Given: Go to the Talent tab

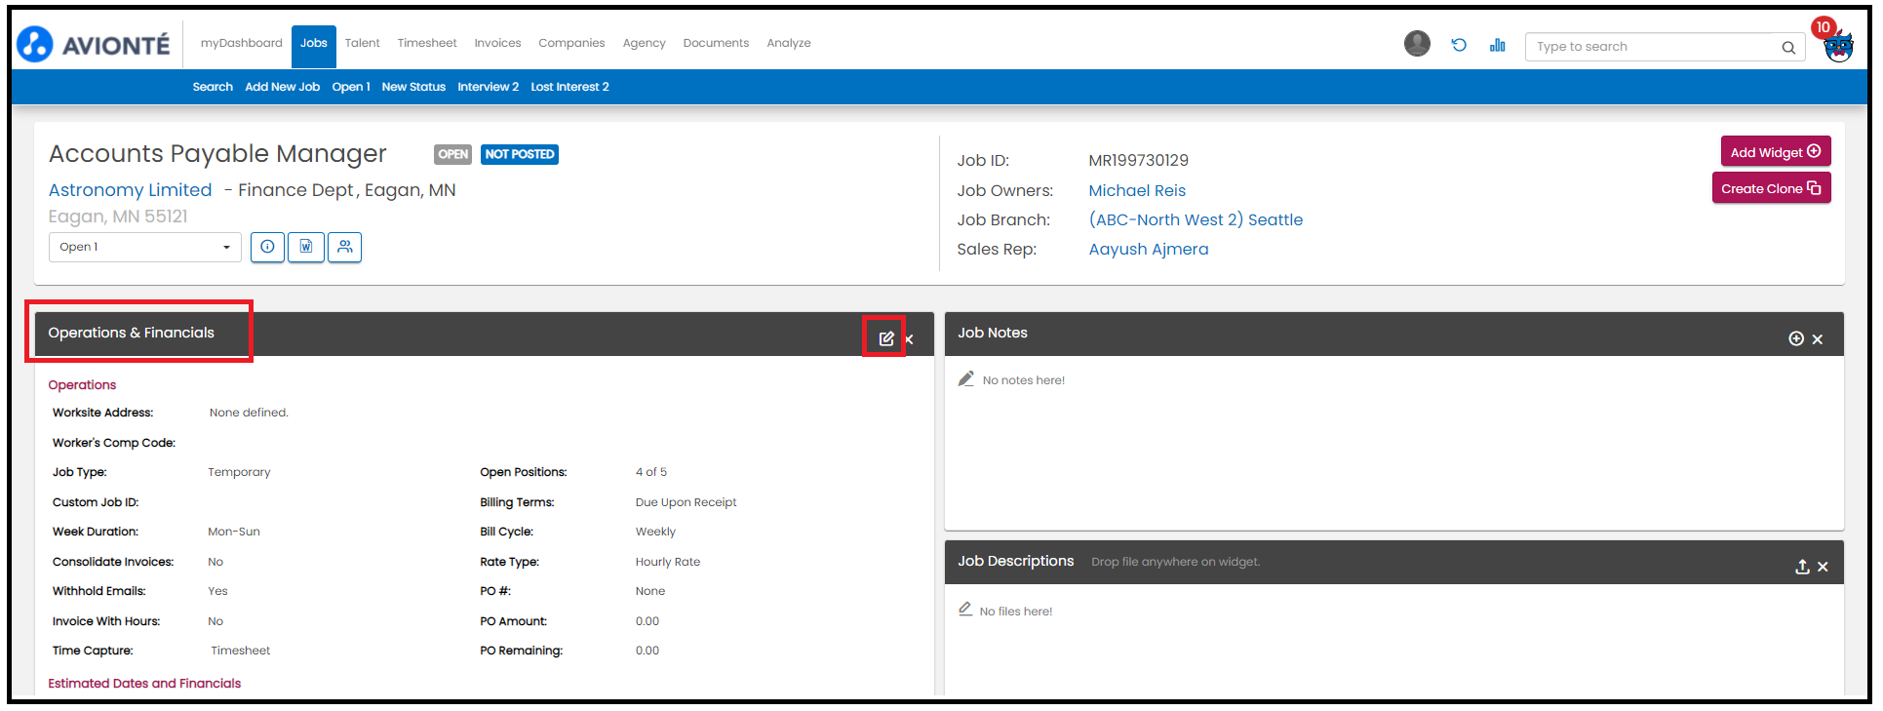Looking at the screenshot, I should tap(362, 43).
